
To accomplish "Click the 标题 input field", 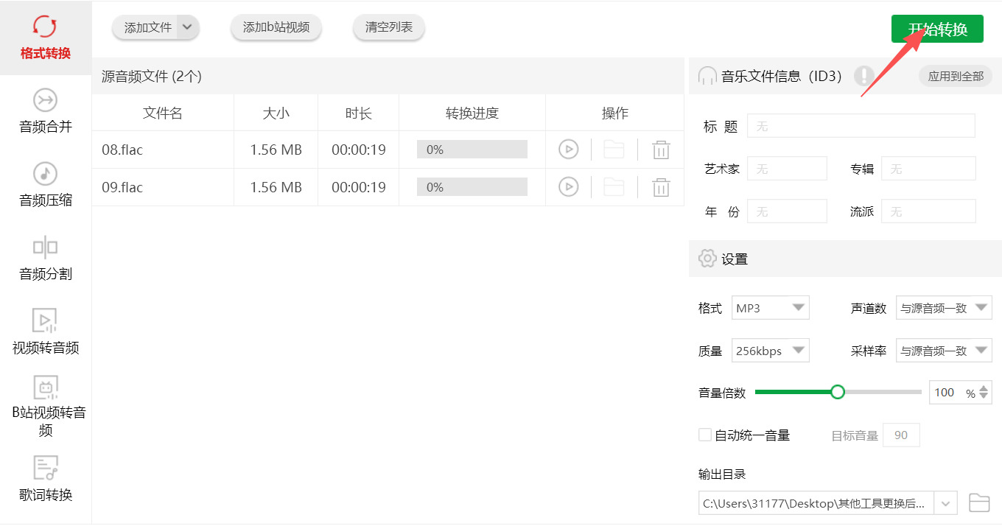I will coord(861,126).
